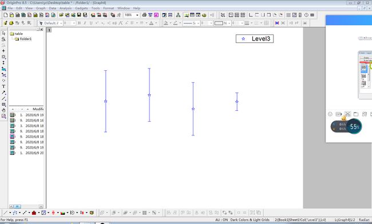
Task: Click the Modified column header in Project Explorer
Action: click(38, 109)
